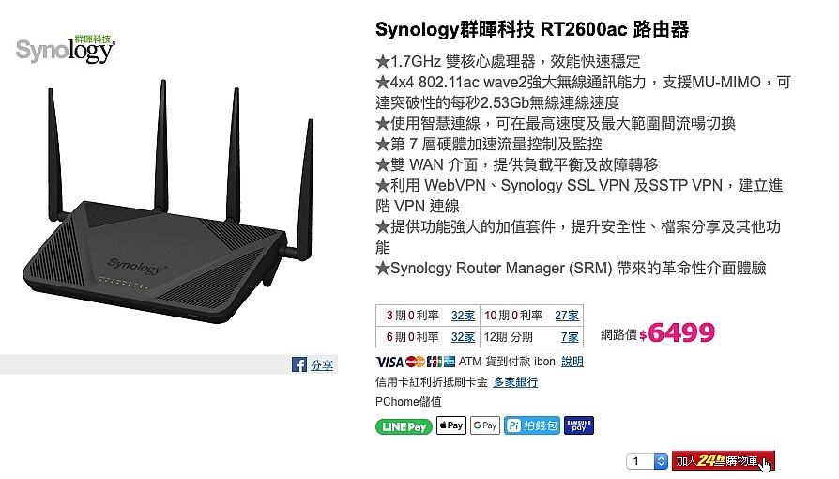The width and height of the screenshot is (839, 479).
Task: Click the LINE Pay payment icon
Action: click(x=404, y=426)
